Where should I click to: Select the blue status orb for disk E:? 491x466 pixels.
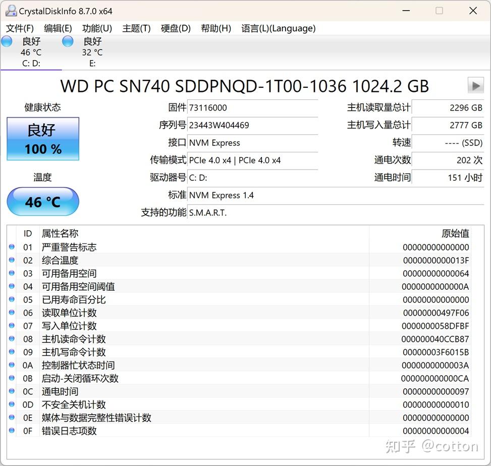(x=68, y=41)
